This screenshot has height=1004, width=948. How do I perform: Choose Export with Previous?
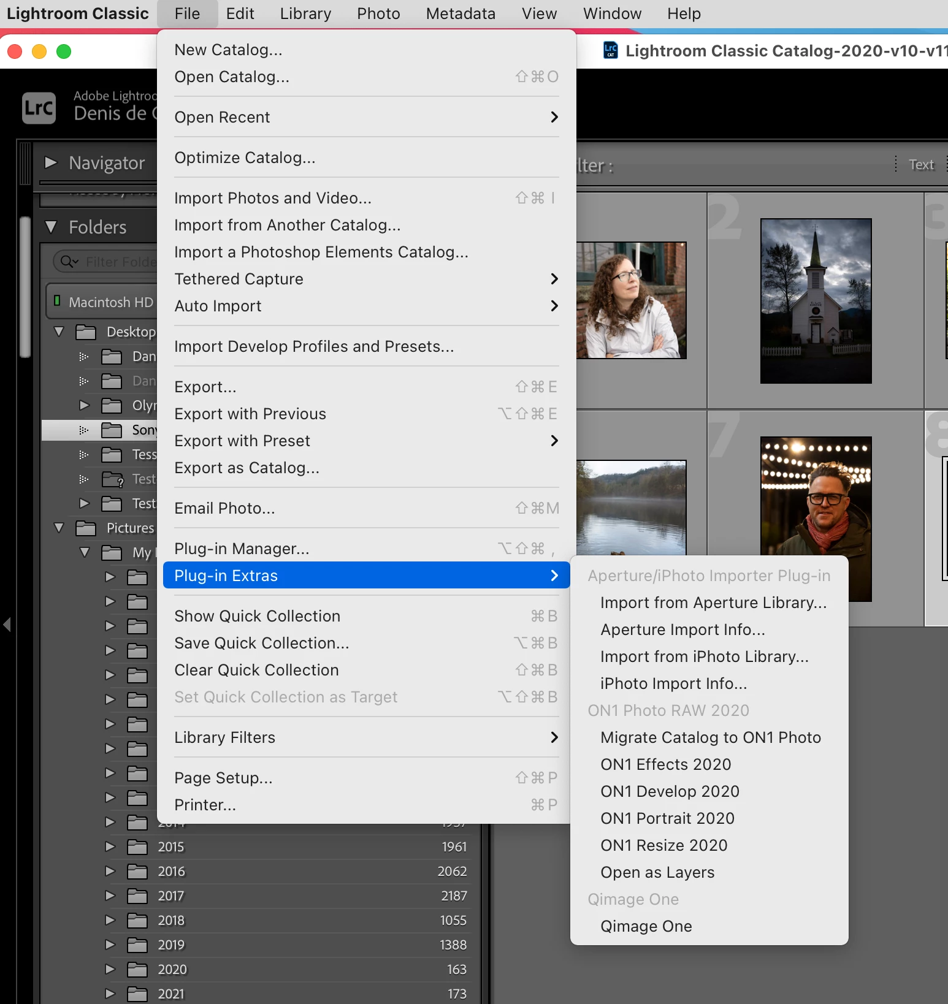click(367, 414)
